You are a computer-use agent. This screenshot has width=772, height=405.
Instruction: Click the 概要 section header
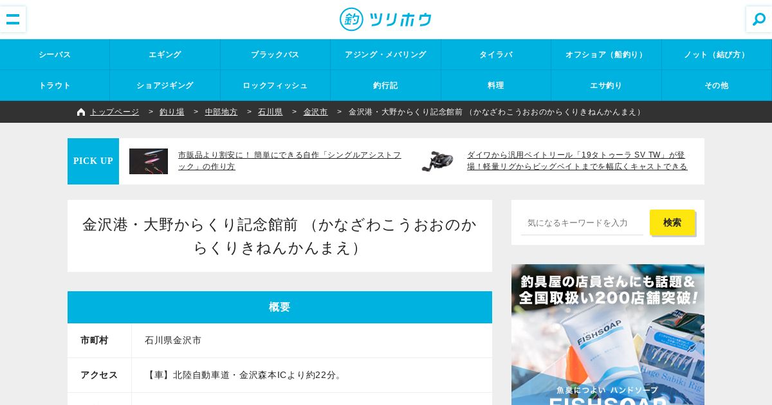280,307
